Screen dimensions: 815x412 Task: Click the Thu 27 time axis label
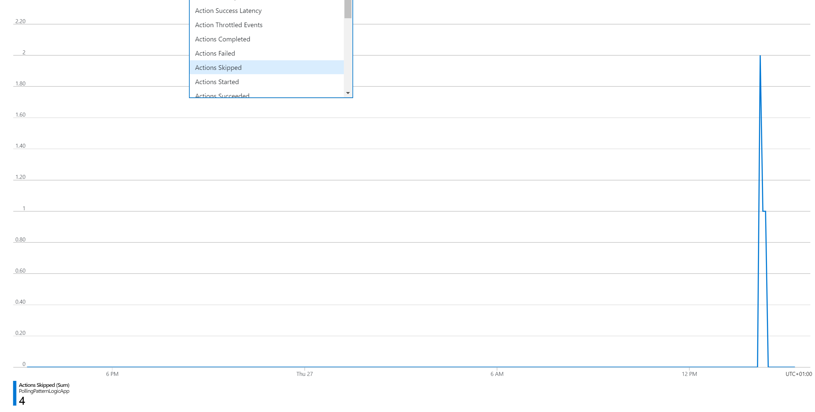point(304,374)
